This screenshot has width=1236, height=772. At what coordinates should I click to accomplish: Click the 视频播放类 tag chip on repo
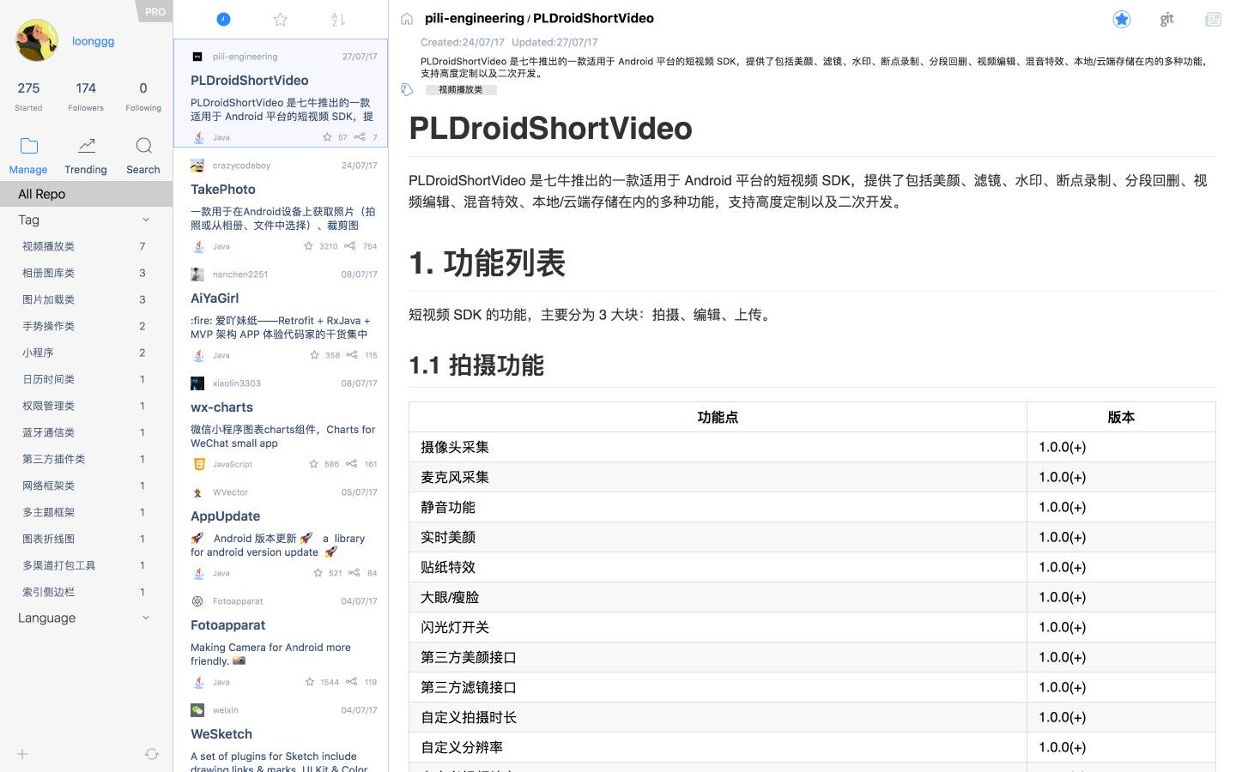pos(461,89)
